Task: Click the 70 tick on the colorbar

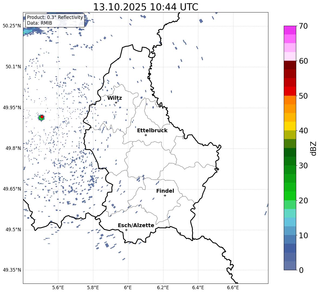Action: (x=304, y=26)
